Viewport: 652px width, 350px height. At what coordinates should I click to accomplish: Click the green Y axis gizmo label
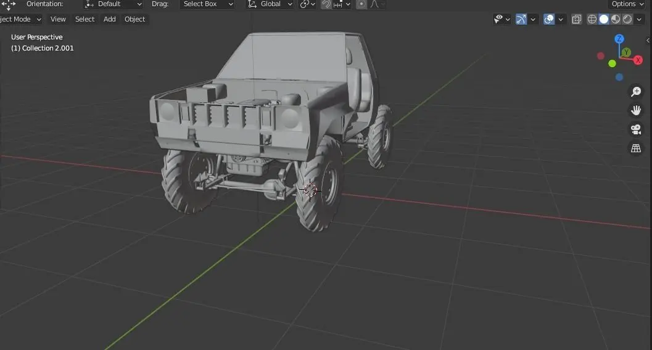[626, 52]
